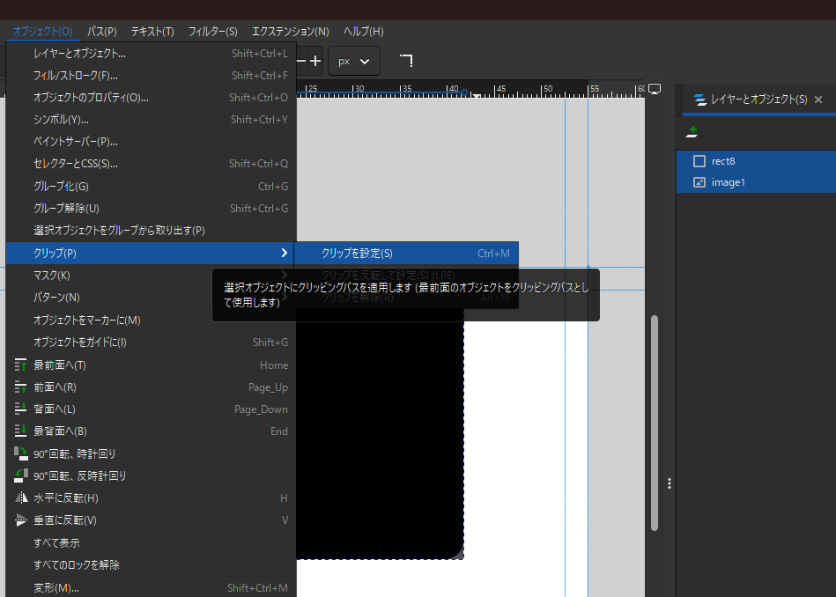Select グループ化(G) menu entry
Screen dimensions: 836x597
[62, 187]
